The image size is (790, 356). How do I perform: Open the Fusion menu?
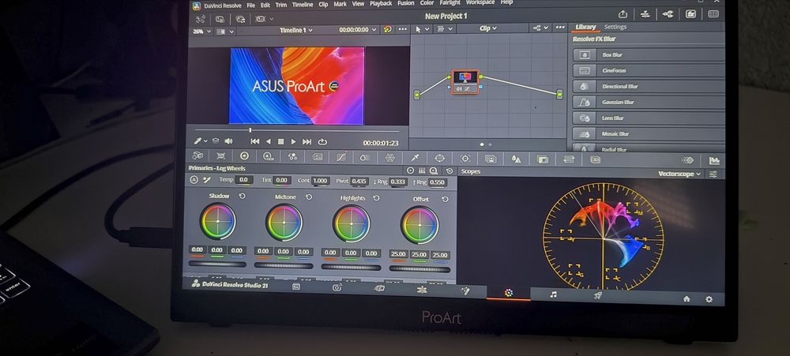click(405, 3)
